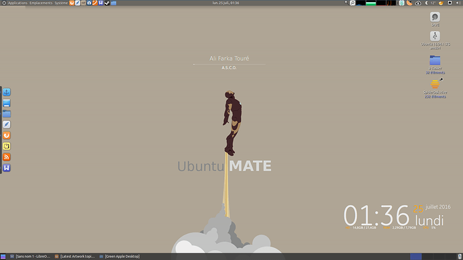Click the music progress bar under artist name
463x260 pixels.
tap(229, 64)
